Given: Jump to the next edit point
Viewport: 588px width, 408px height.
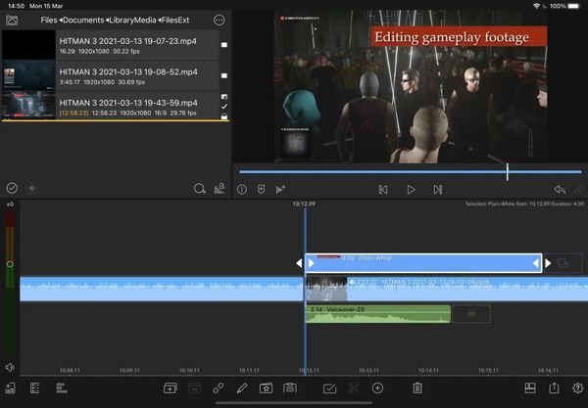Looking at the screenshot, I should (438, 190).
